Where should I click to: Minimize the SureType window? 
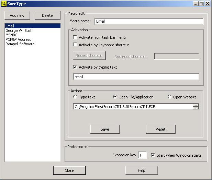point(196,4)
